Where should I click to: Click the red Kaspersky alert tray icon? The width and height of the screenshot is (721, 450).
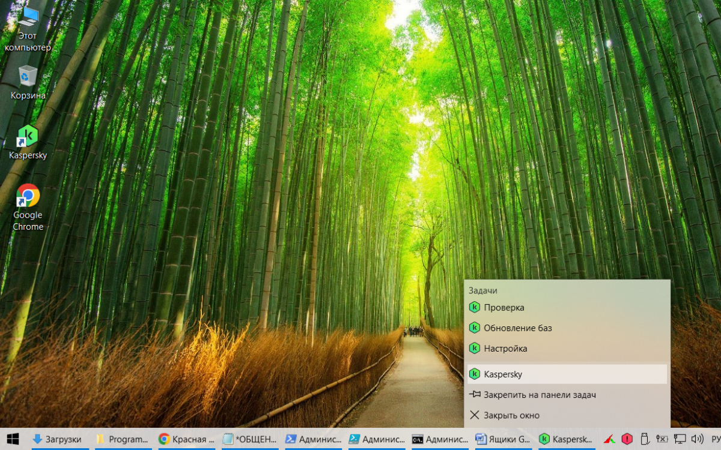(627, 439)
